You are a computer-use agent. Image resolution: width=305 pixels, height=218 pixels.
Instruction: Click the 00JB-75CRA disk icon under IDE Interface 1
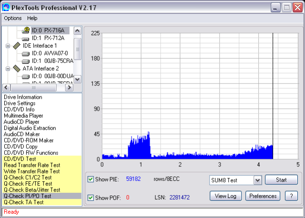click(25, 62)
